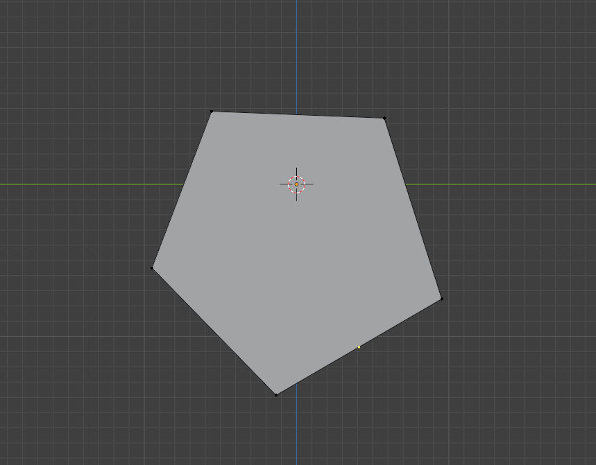Click the green X axis line left of pentagon
The image size is (596, 465).
(91, 184)
